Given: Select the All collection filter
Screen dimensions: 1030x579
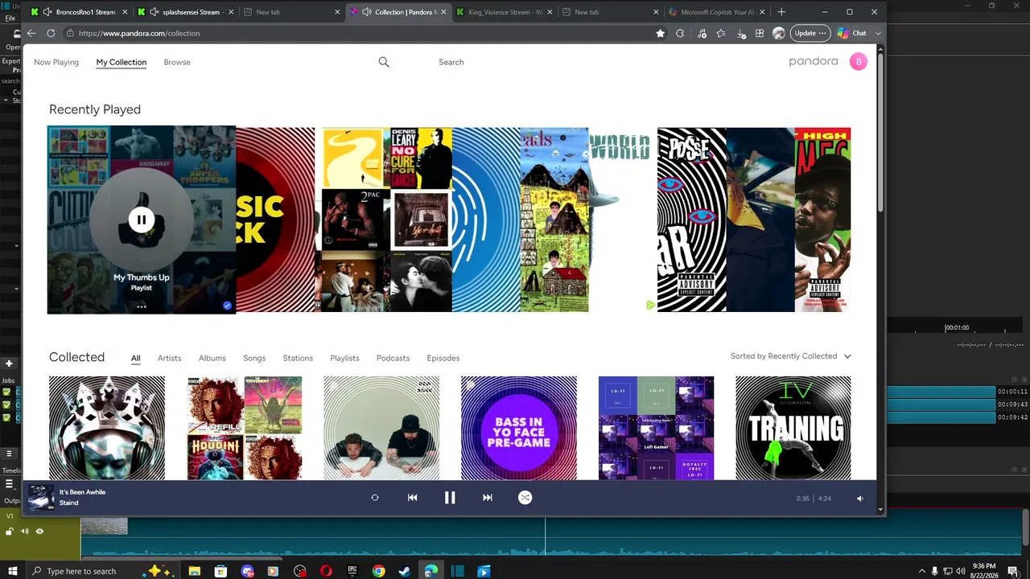Looking at the screenshot, I should coord(136,358).
